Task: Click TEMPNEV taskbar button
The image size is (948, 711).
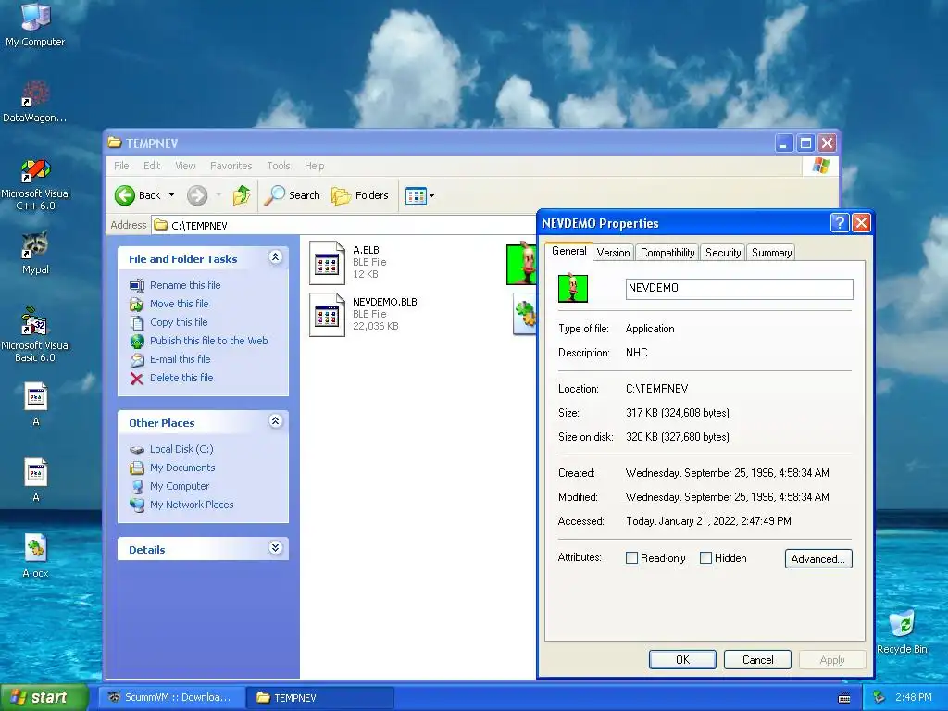Action: coord(319,698)
